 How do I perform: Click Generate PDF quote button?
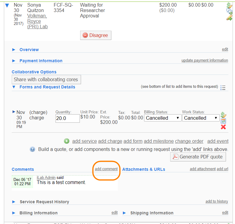[198, 157]
